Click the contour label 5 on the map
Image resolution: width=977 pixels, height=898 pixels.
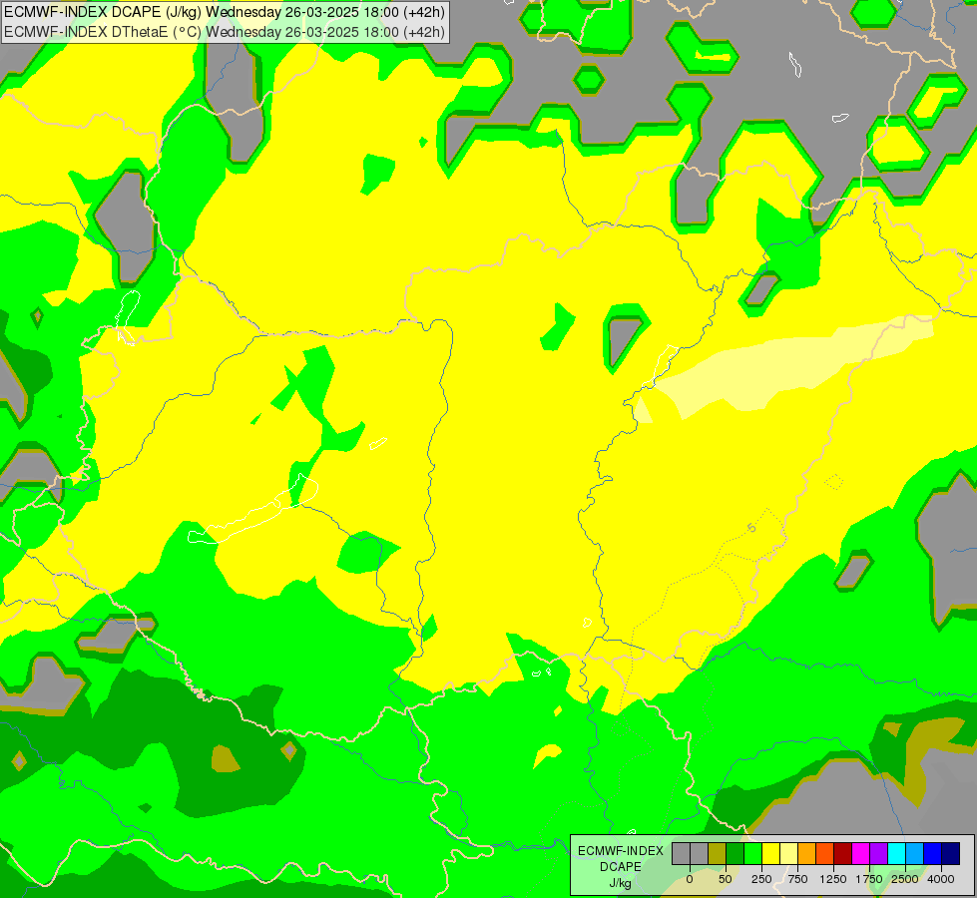(752, 529)
